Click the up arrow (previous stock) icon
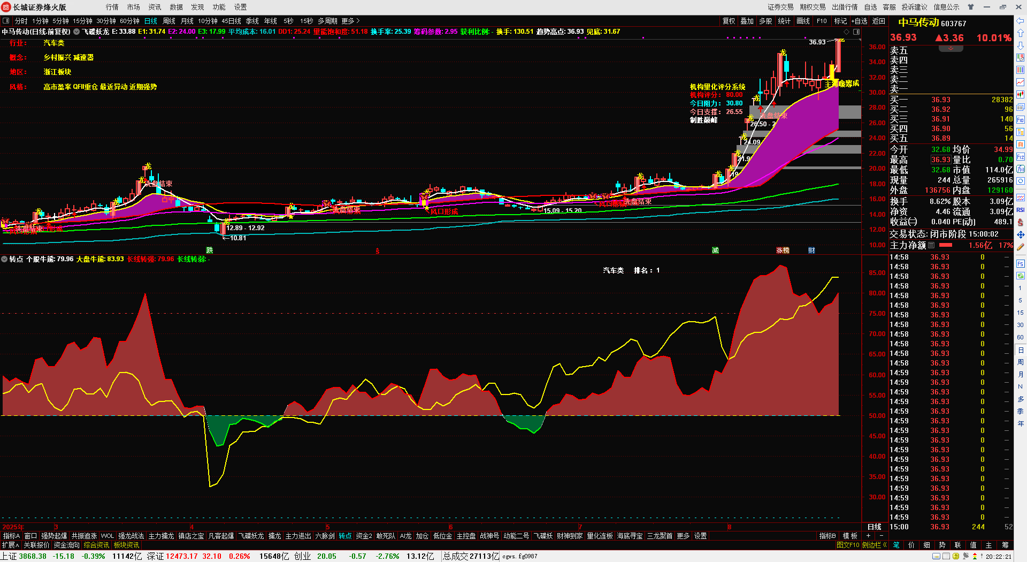 pos(1021,33)
